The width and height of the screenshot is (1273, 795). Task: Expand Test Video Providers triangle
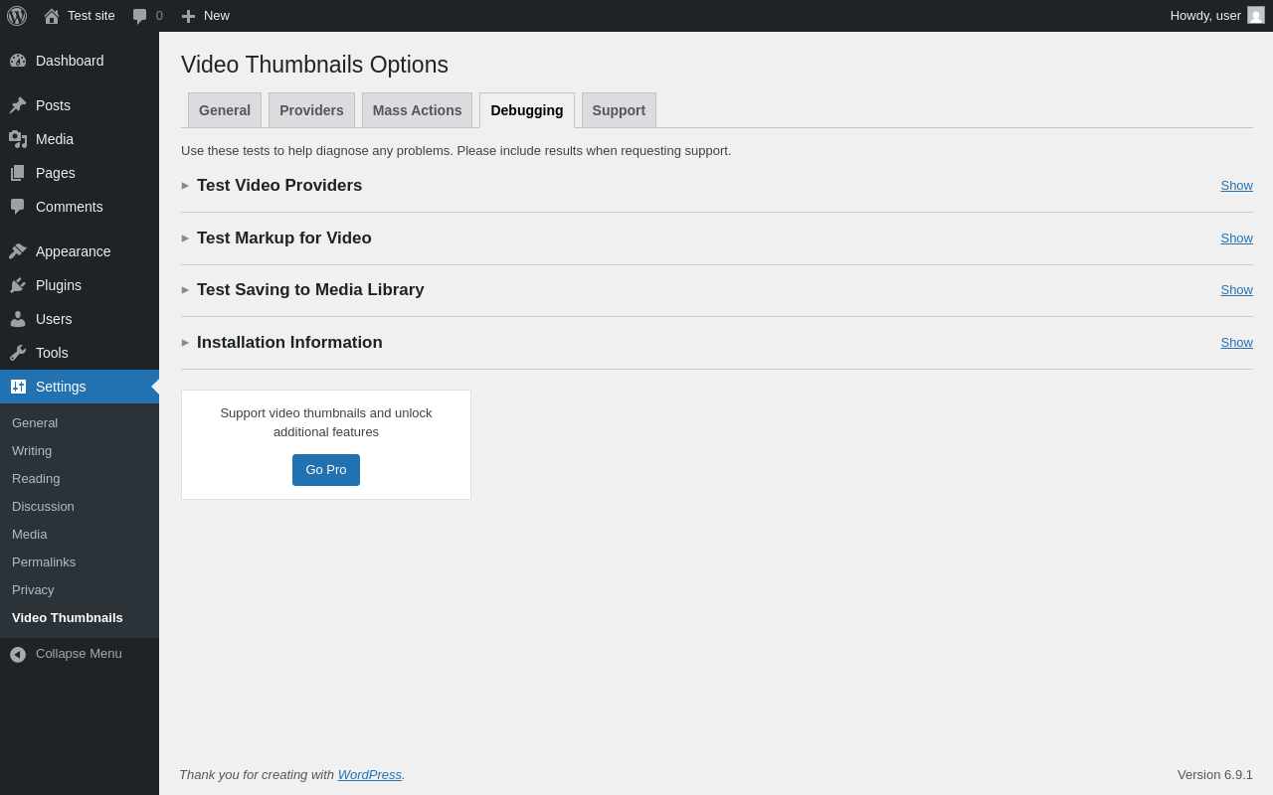coord(185,186)
